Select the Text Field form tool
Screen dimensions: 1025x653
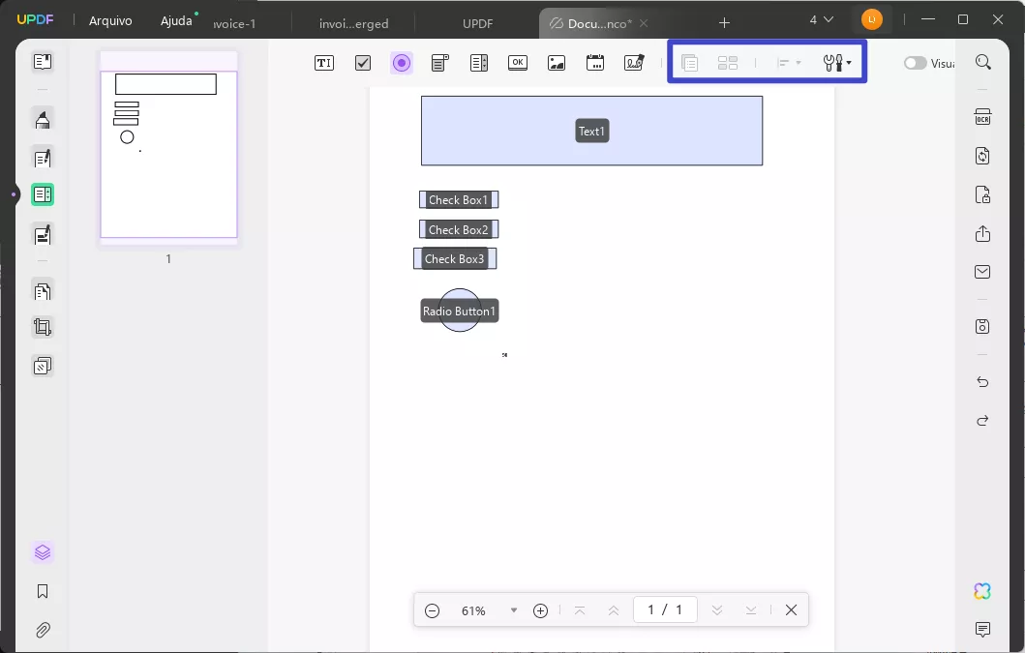(323, 62)
